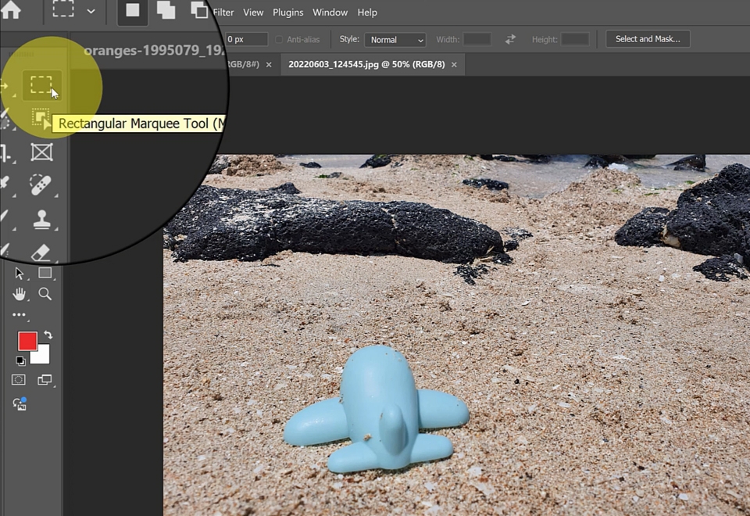Select the Clone Stamp tool
750x516 pixels.
41,220
